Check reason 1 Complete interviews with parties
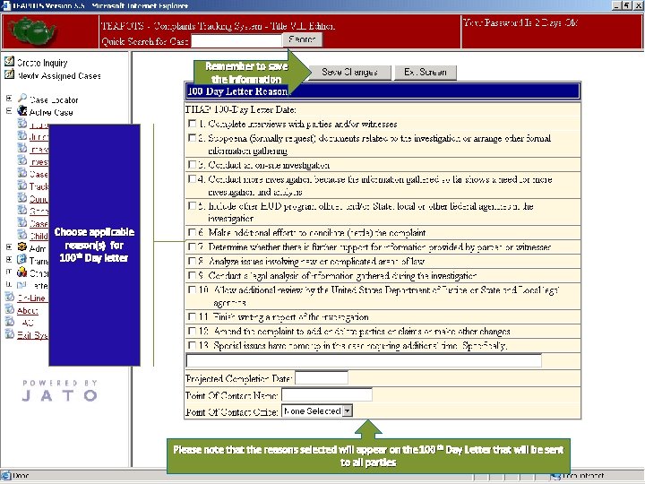The height and width of the screenshot is (484, 645). coord(192,123)
